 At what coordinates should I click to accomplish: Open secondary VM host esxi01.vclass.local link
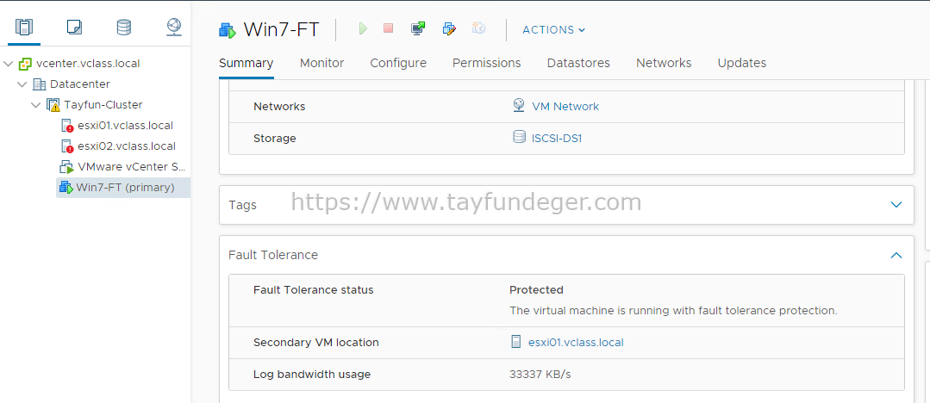(576, 343)
